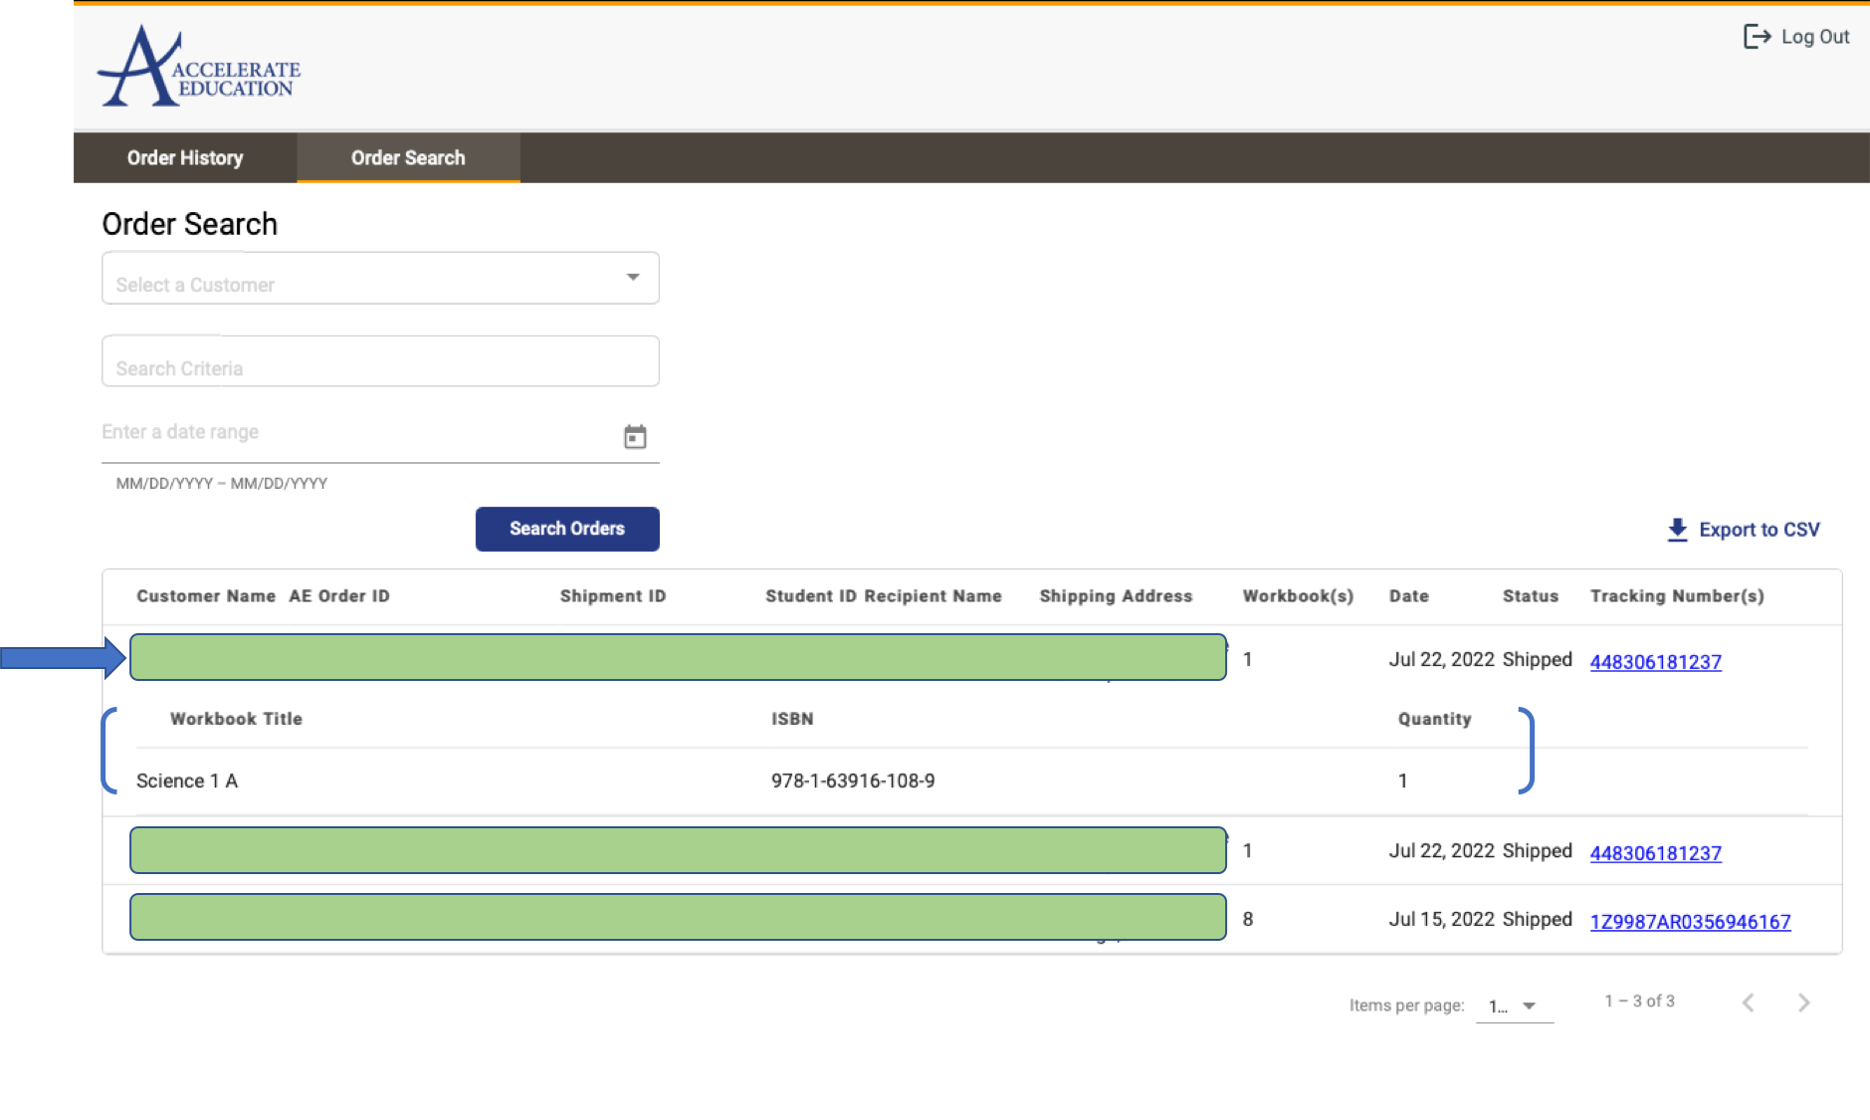Click Log Out text
This screenshot has height=1120, width=1870.
pyautogui.click(x=1815, y=37)
